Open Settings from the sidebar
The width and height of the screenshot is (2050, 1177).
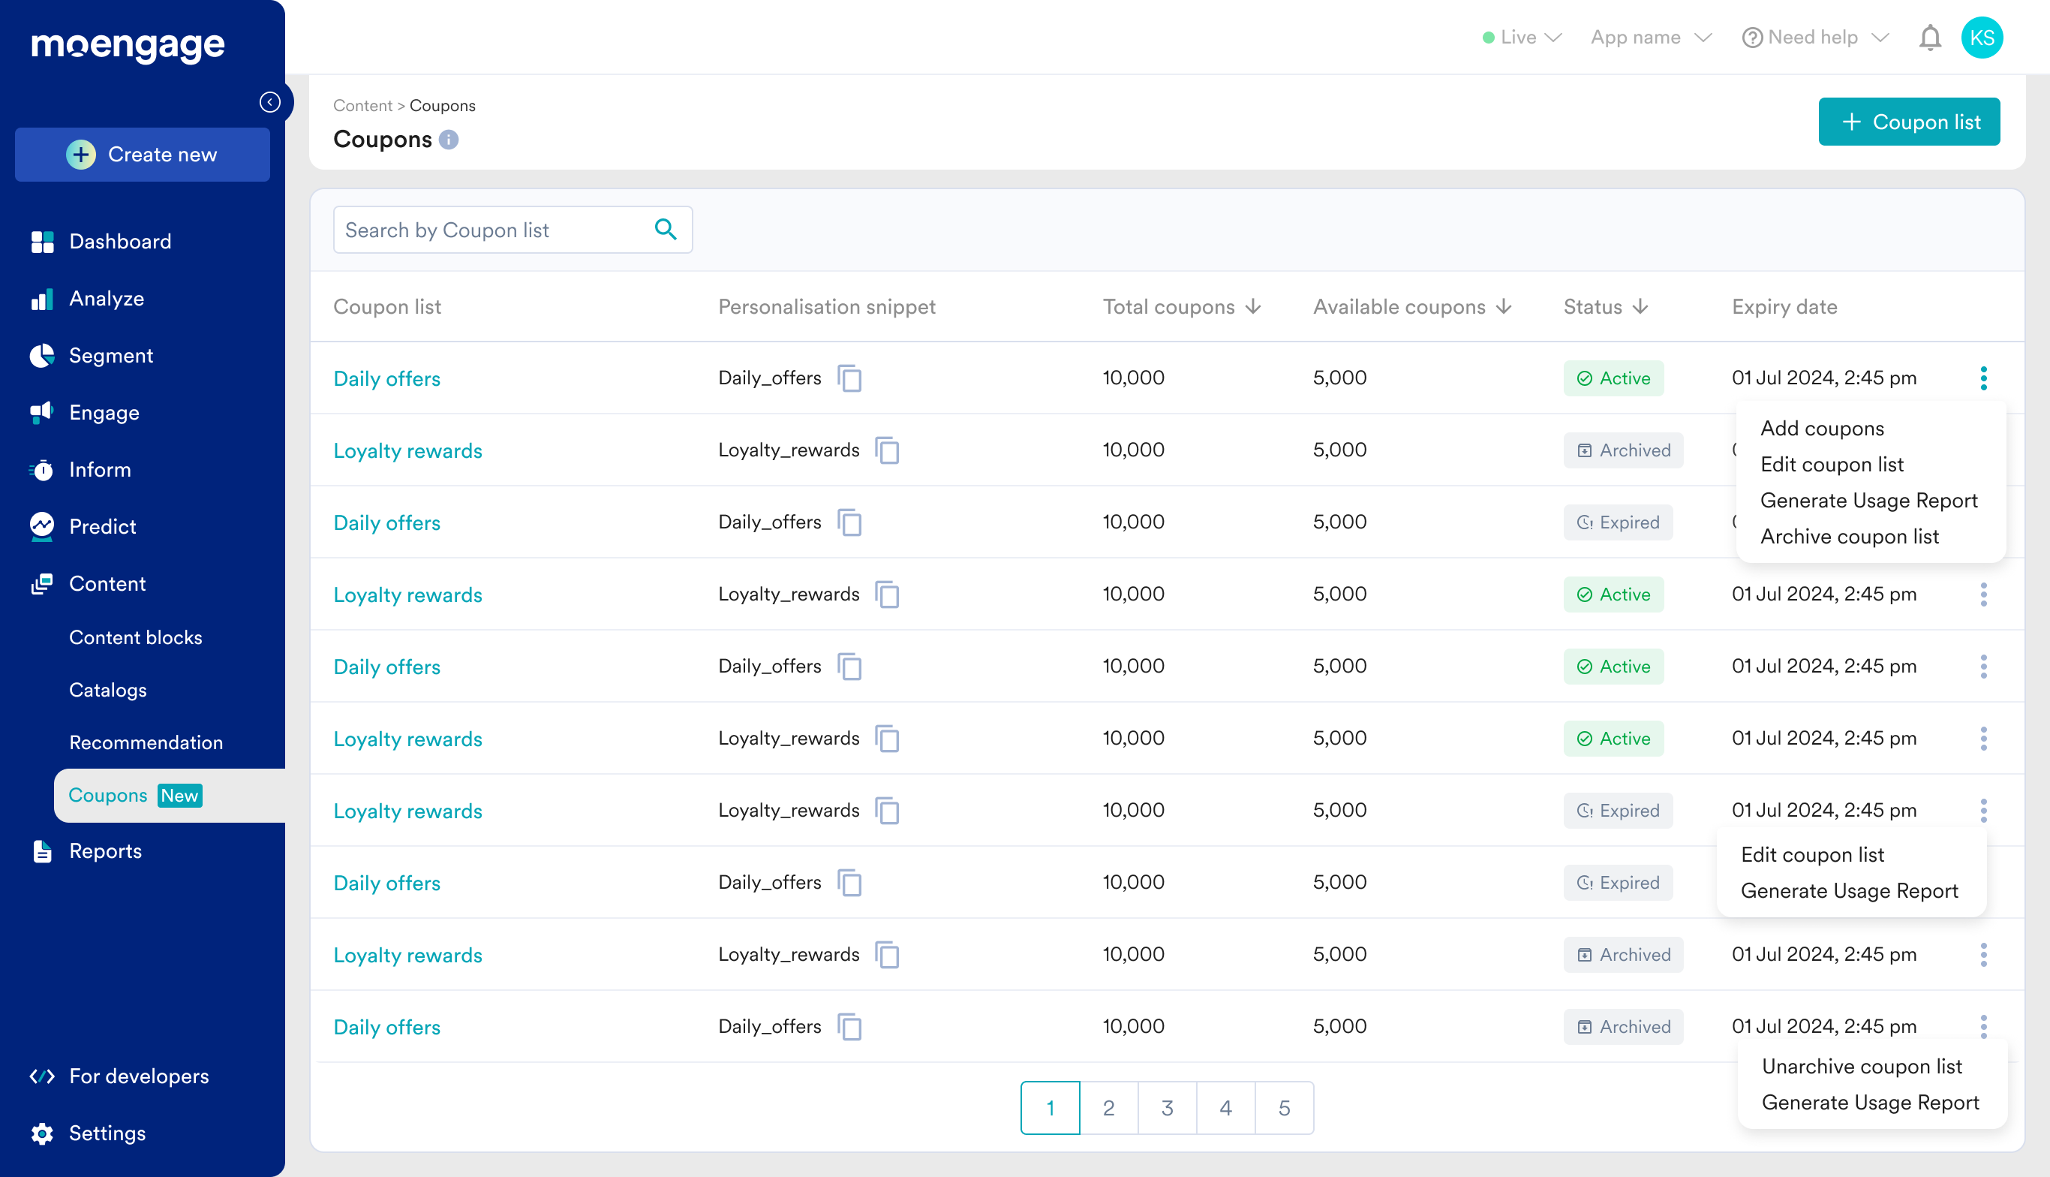tap(107, 1133)
